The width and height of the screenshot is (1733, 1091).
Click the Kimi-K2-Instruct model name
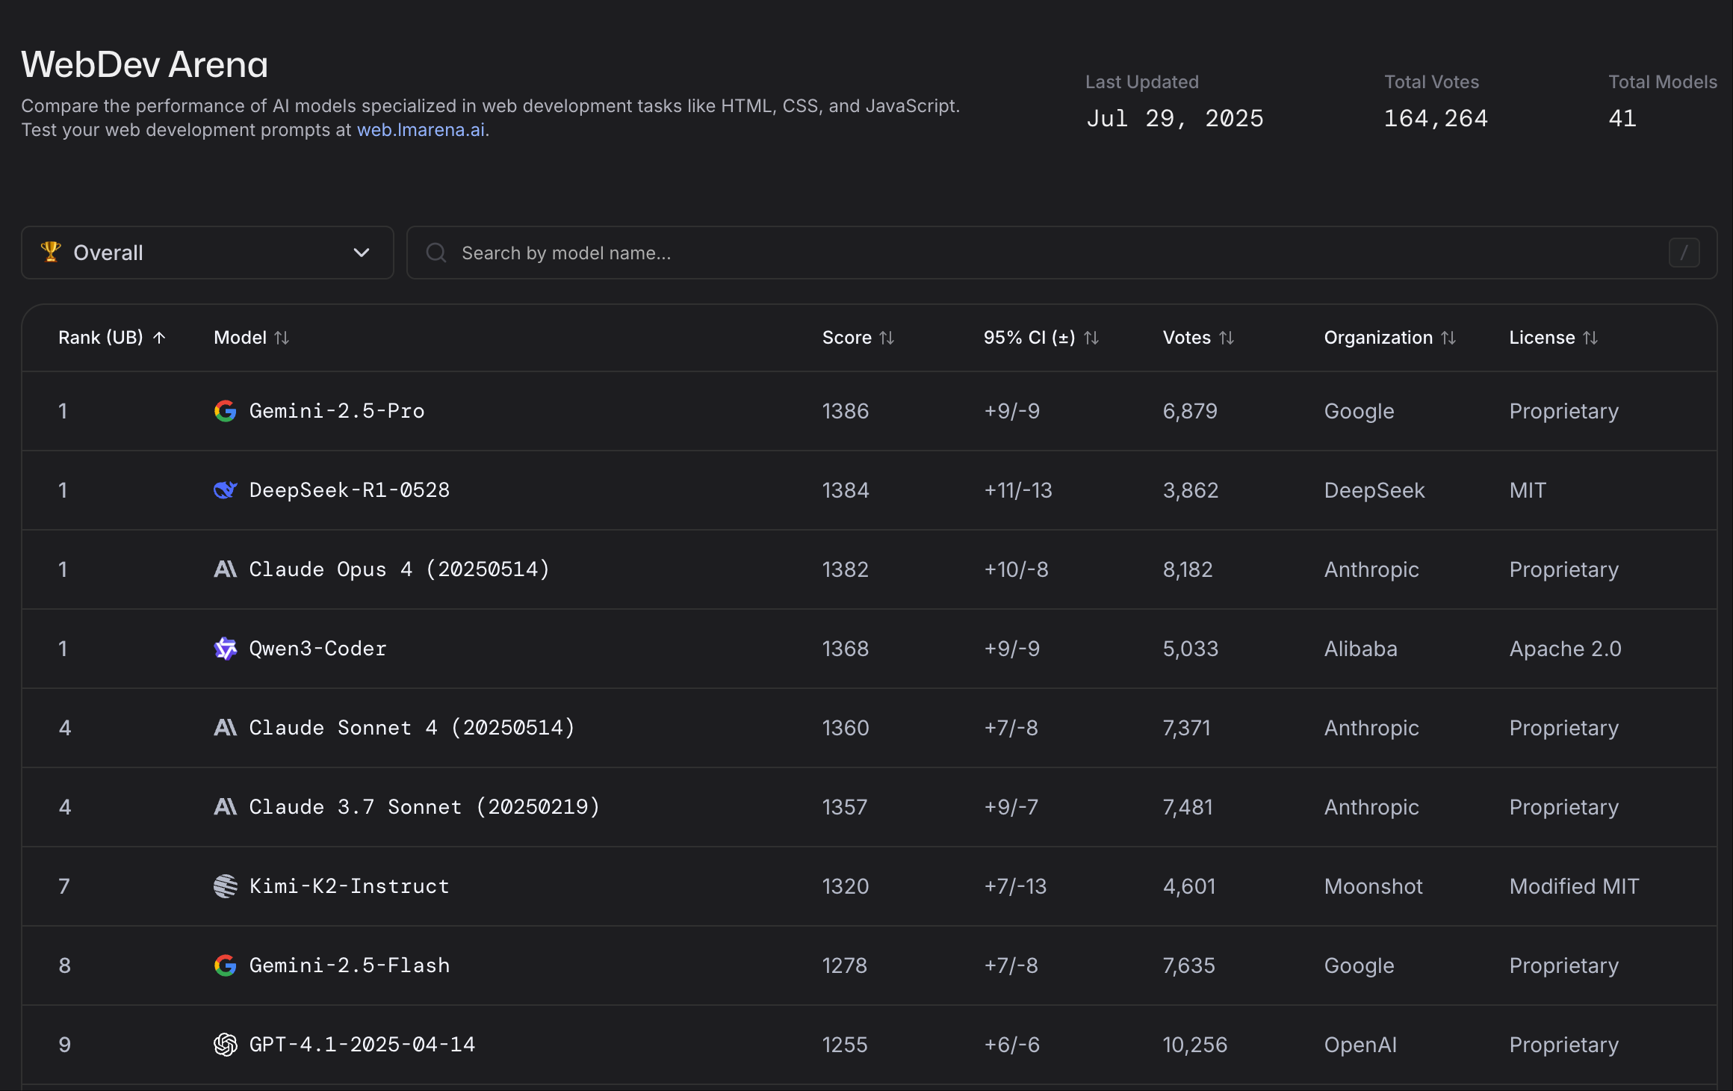350,886
